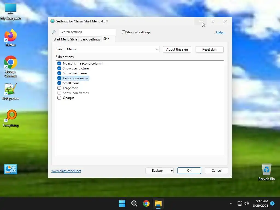
Task: Uncheck No icons in second column
Action: click(59, 63)
